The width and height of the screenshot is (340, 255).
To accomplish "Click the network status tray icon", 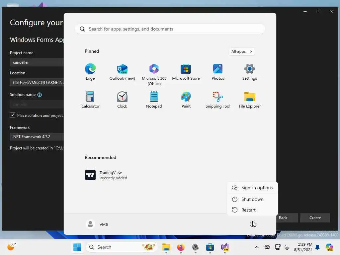I will (278, 247).
